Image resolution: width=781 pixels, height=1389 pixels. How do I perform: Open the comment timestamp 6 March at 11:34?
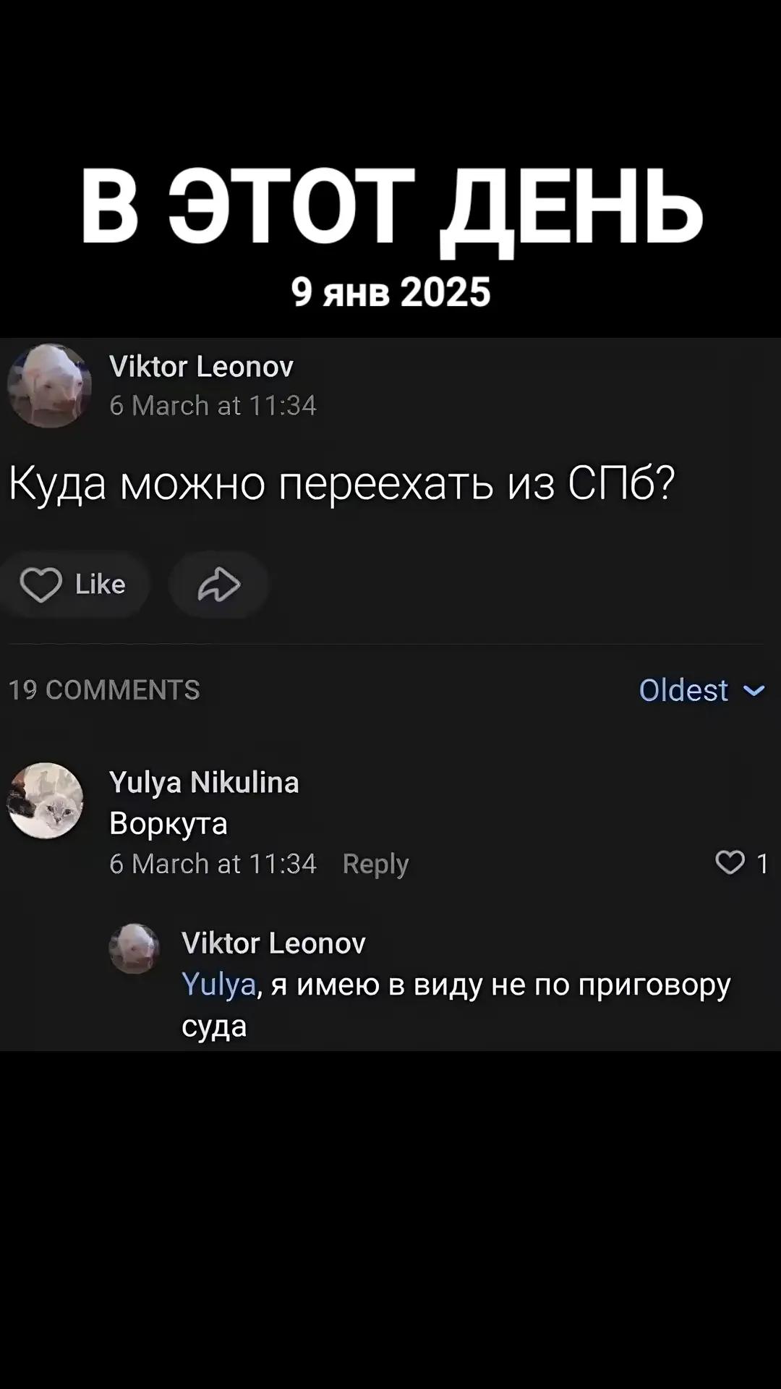pyautogui.click(x=213, y=864)
